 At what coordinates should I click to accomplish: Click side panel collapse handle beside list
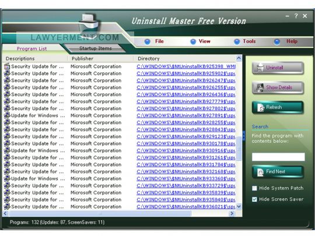[x=244, y=136]
